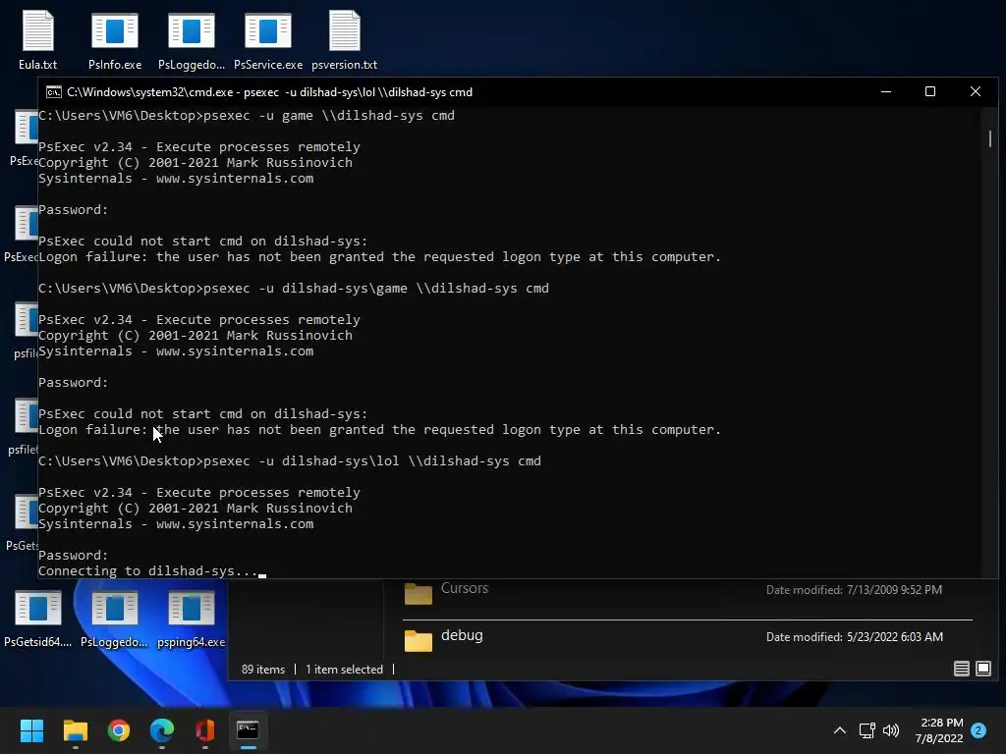Open the Eula.txt desktop file

[x=38, y=39]
